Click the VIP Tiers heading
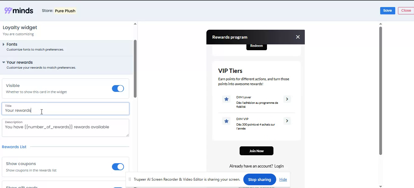The image size is (414, 188). coord(230,71)
